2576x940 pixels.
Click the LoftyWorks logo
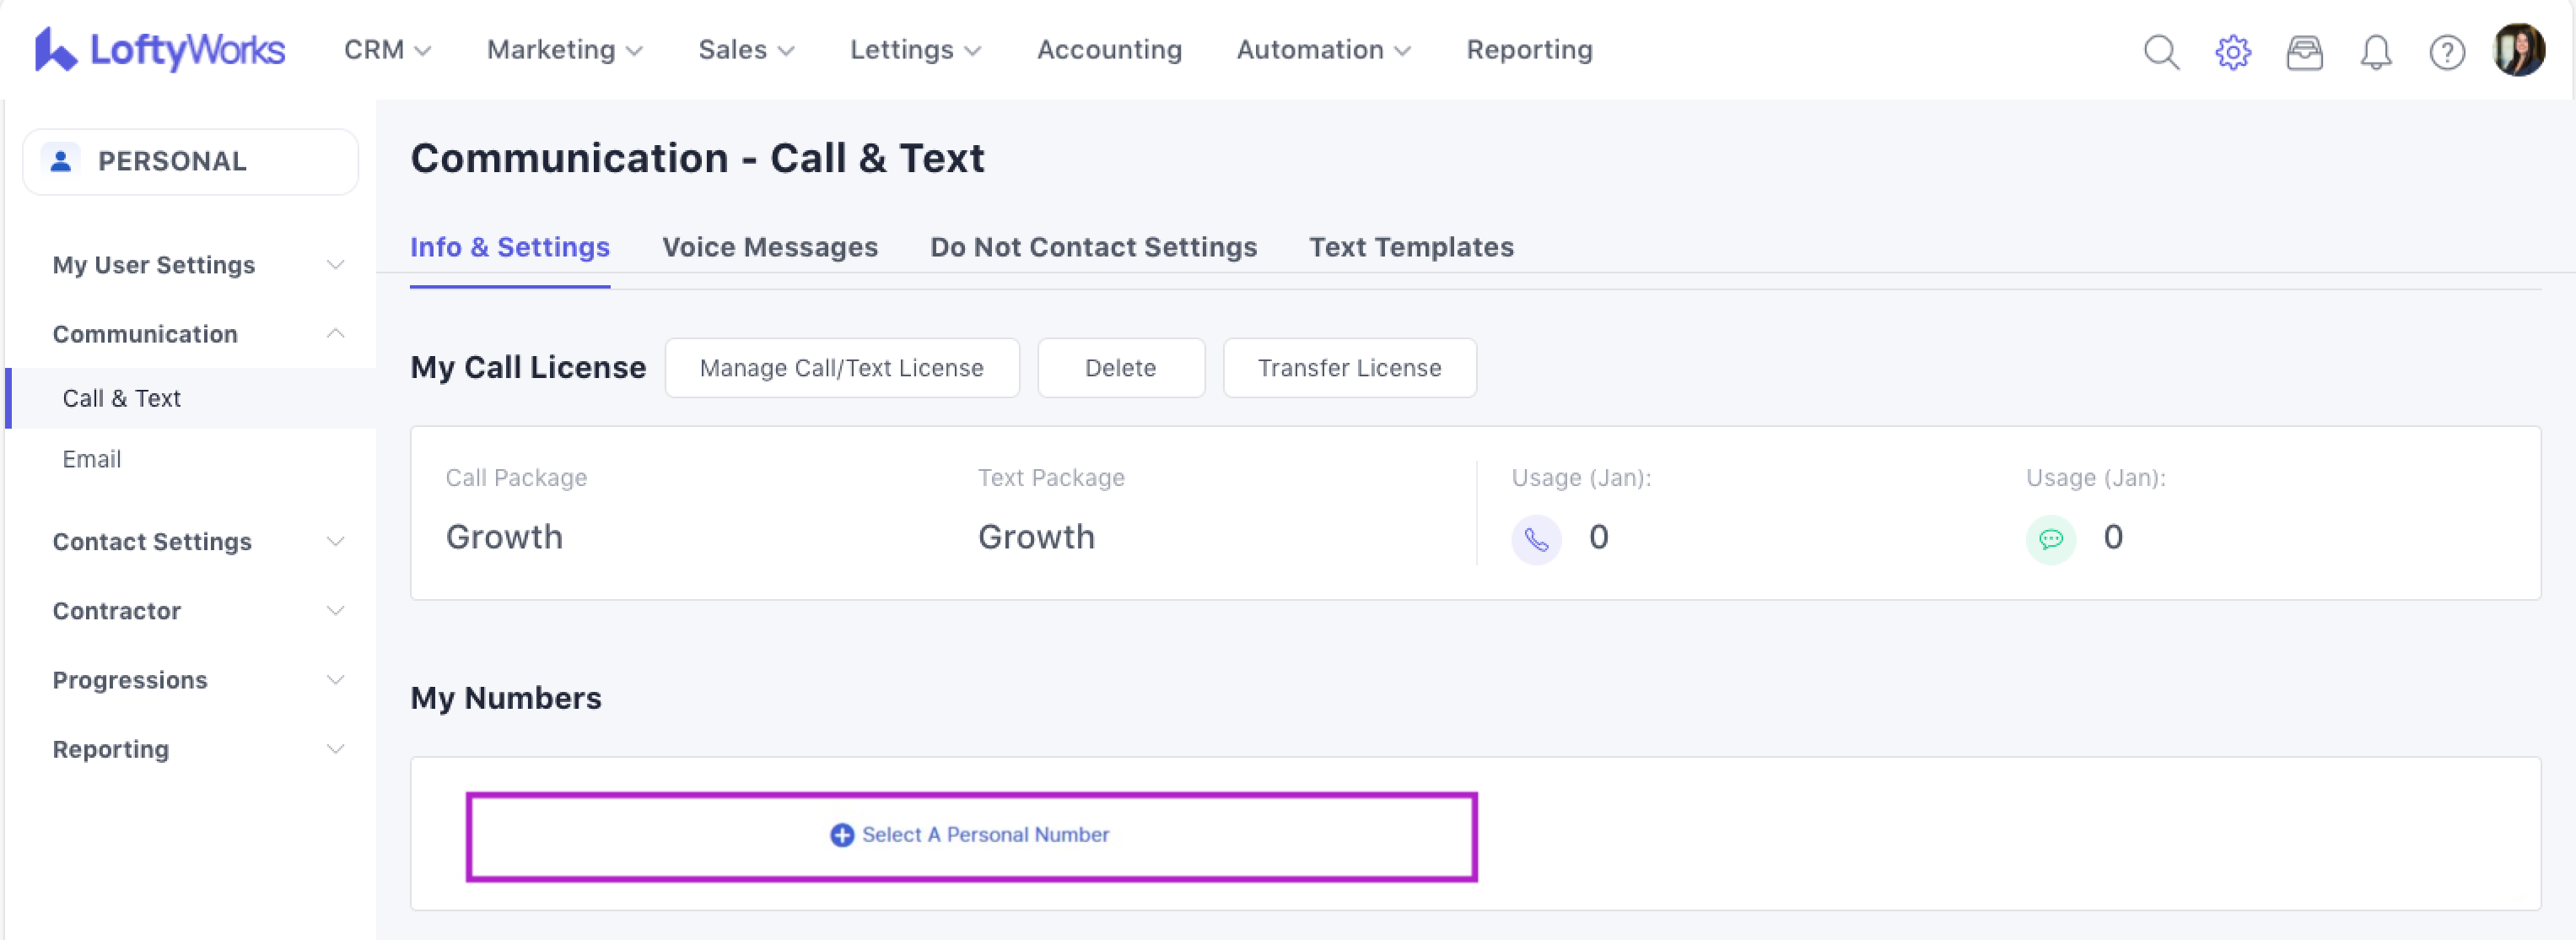point(160,50)
